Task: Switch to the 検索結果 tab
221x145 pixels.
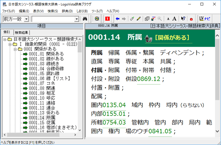Action: click(x=21, y=32)
